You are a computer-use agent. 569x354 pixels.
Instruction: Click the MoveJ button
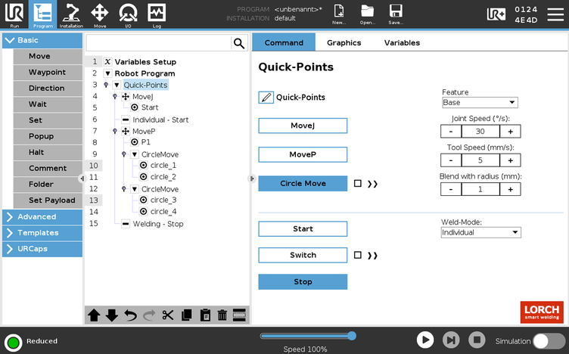[x=303, y=126]
